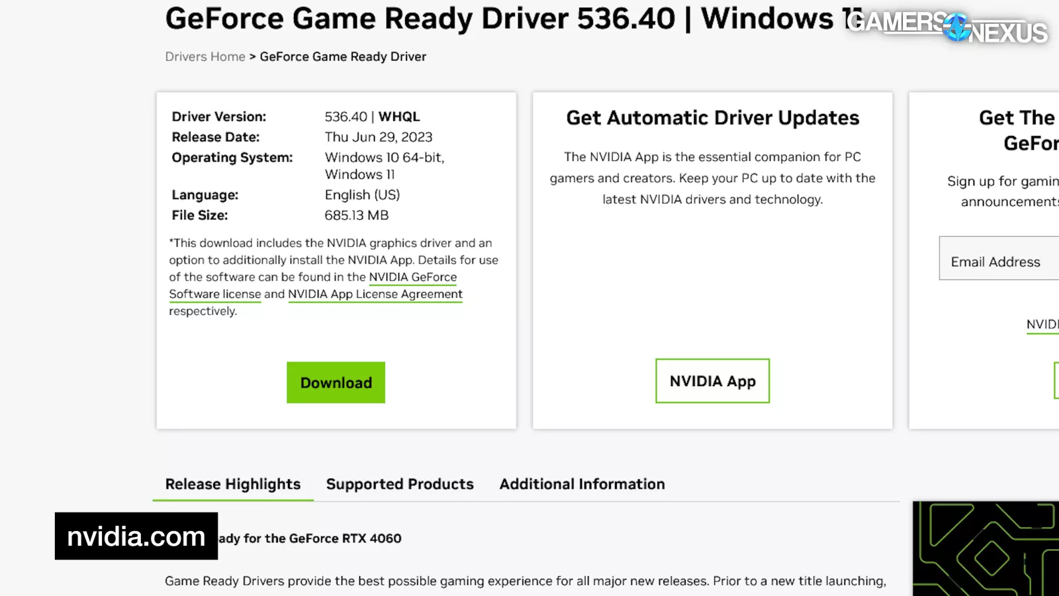Screen dimensions: 1059x596
Task: Open the NVIDIA App button
Action: (x=712, y=381)
